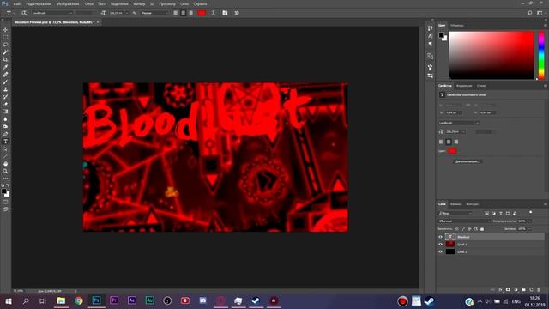Select the Rectangular Marquee tool
The height and width of the screenshot is (309, 549).
[5, 37]
